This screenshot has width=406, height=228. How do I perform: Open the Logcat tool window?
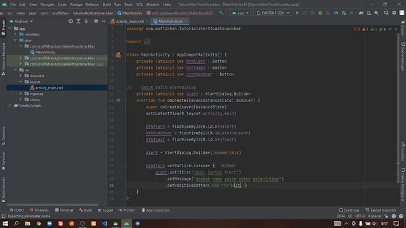(105, 210)
